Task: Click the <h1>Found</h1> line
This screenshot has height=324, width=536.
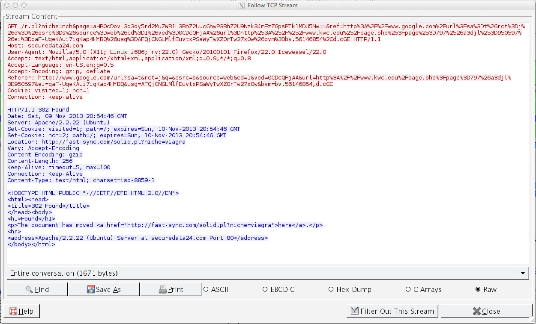Action: click(31, 219)
